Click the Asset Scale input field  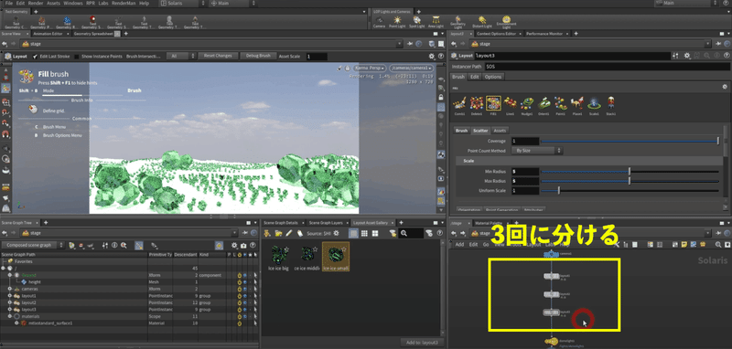coord(317,56)
